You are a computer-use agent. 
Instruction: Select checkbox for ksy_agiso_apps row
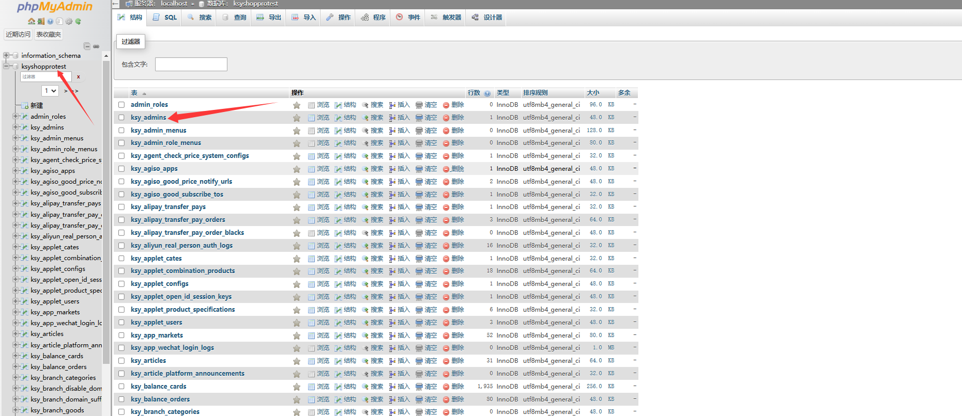tap(121, 169)
